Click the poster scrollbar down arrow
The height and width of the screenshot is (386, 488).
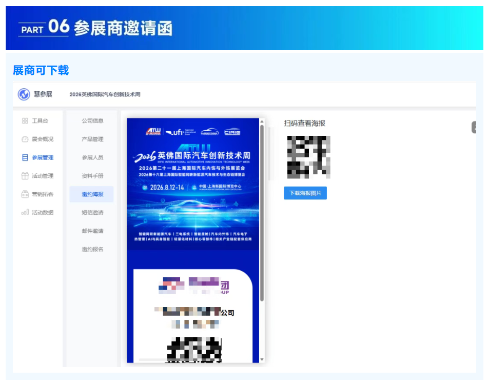point(262,359)
